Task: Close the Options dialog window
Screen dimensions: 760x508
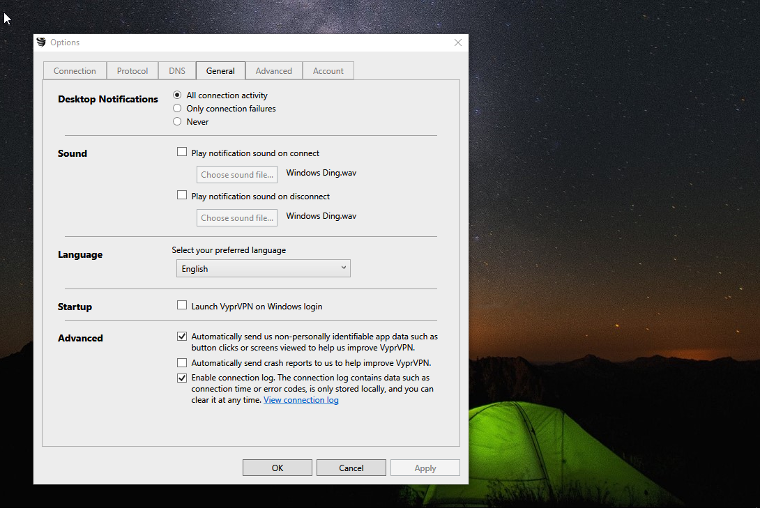Action: pyautogui.click(x=458, y=43)
